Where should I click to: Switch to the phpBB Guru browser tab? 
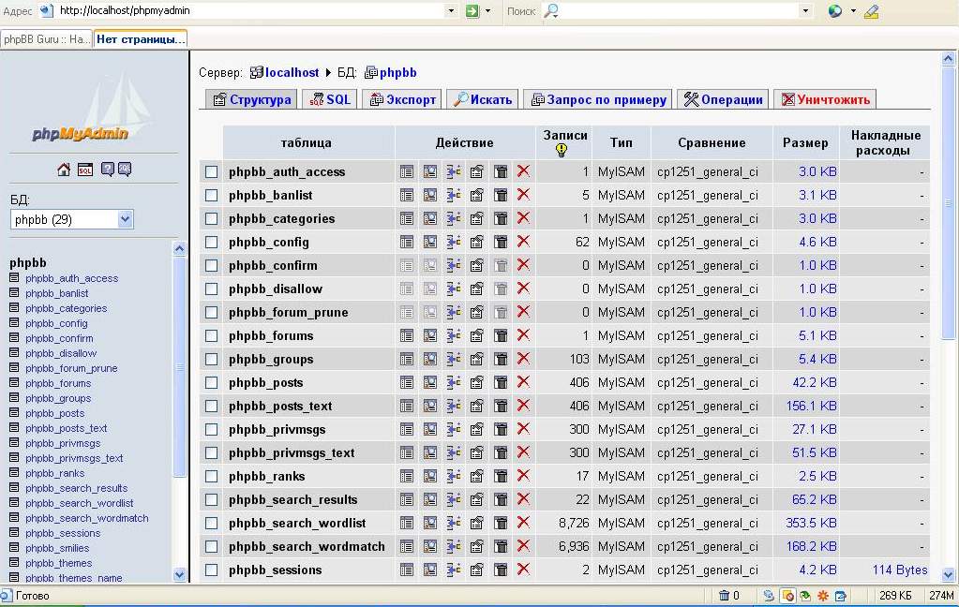pos(47,39)
